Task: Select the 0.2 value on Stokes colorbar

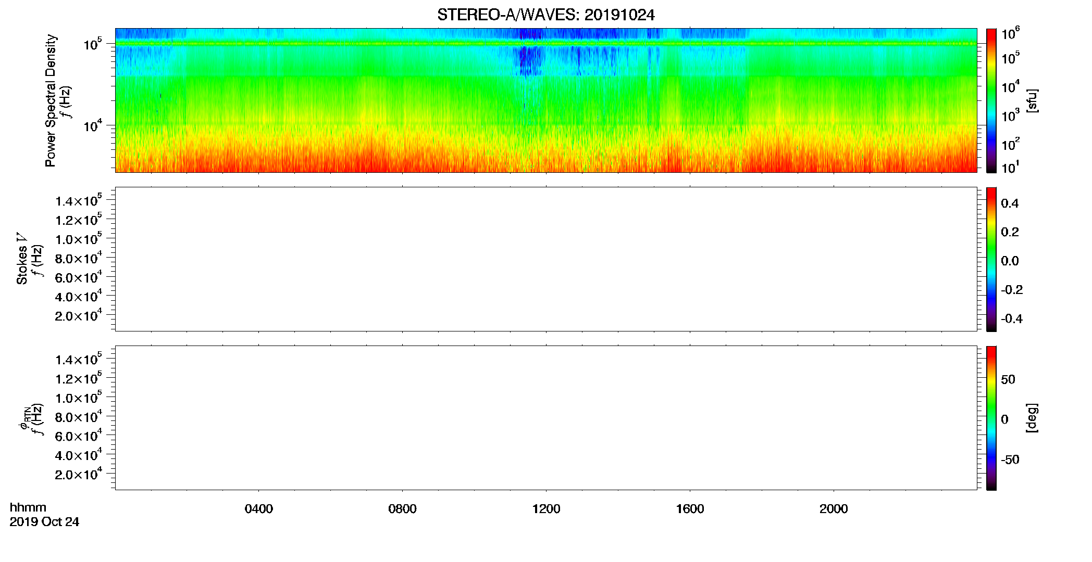Action: tap(1010, 232)
